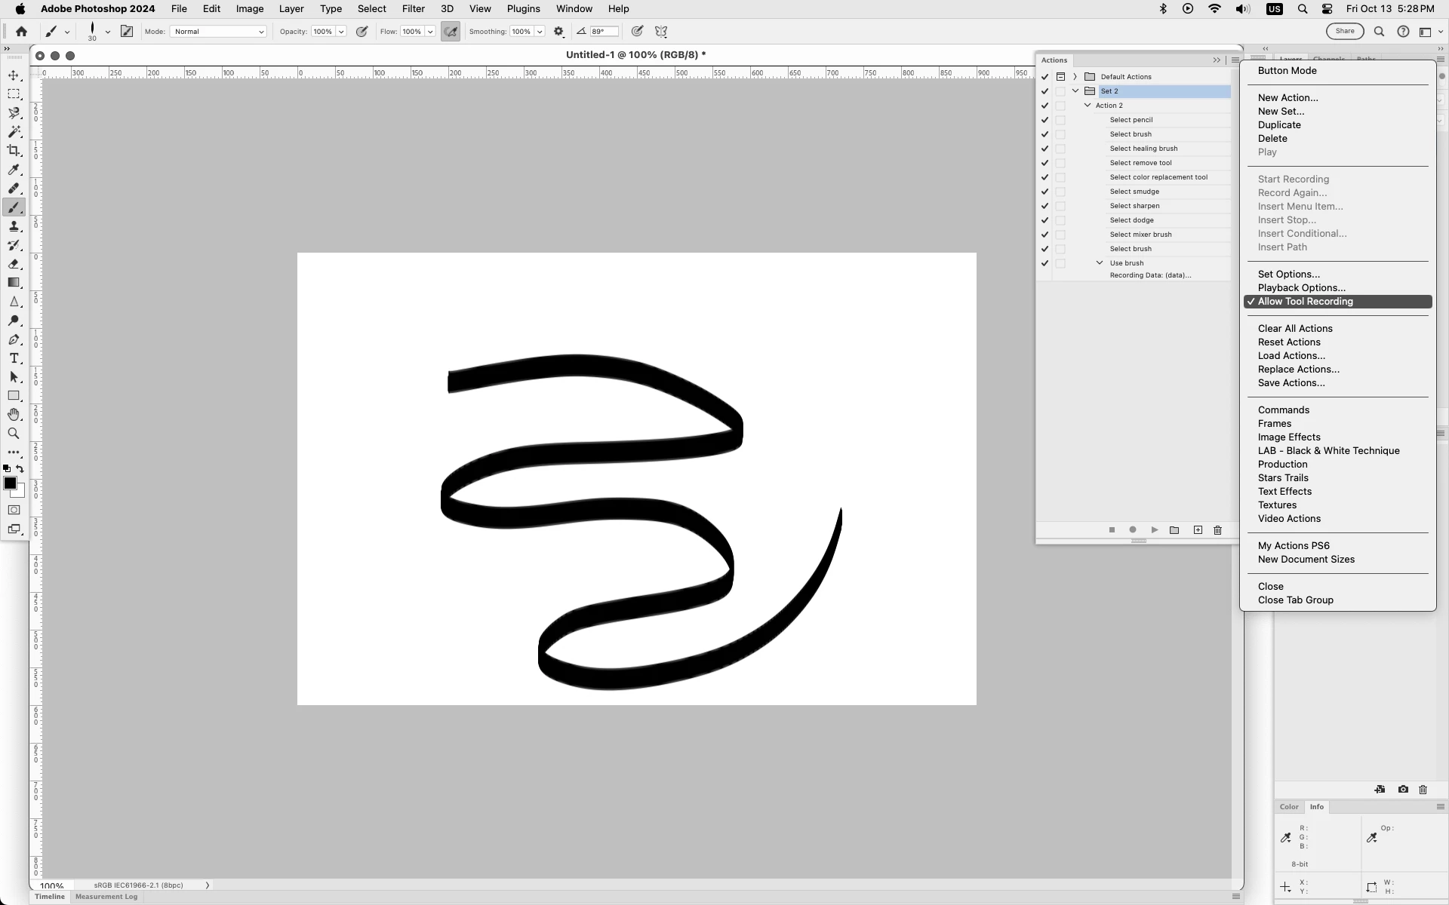
Task: Click the Share button
Action: click(1344, 32)
